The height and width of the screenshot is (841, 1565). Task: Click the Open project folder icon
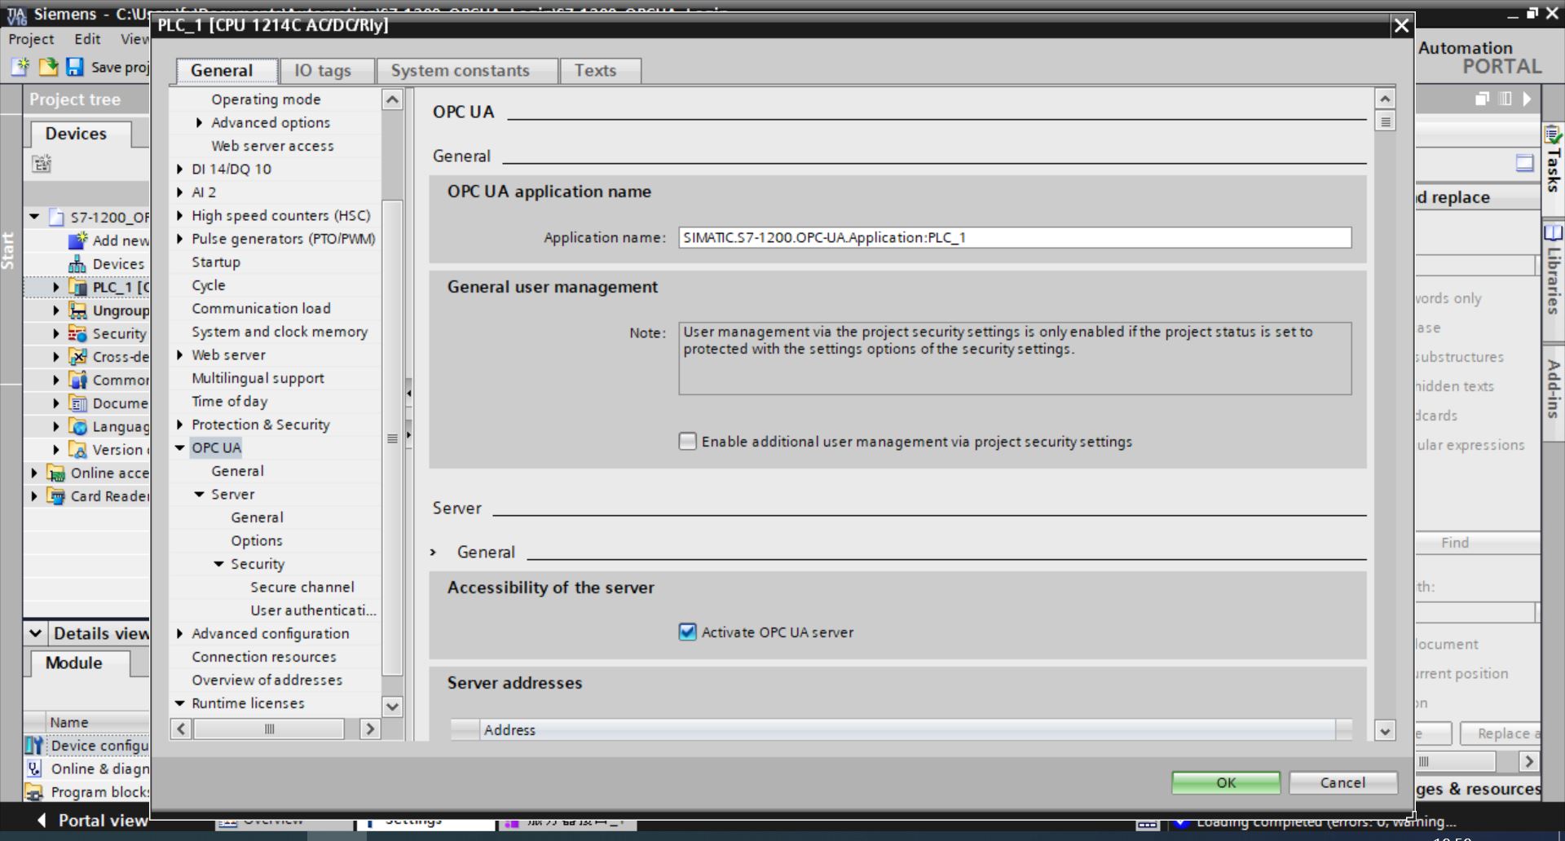click(x=48, y=67)
